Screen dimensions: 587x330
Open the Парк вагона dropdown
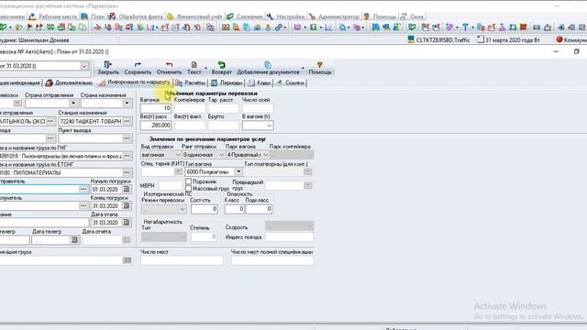pos(265,155)
